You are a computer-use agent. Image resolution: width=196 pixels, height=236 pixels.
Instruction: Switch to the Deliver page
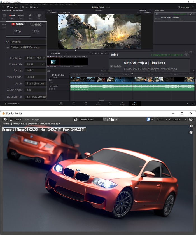click(x=135, y=103)
